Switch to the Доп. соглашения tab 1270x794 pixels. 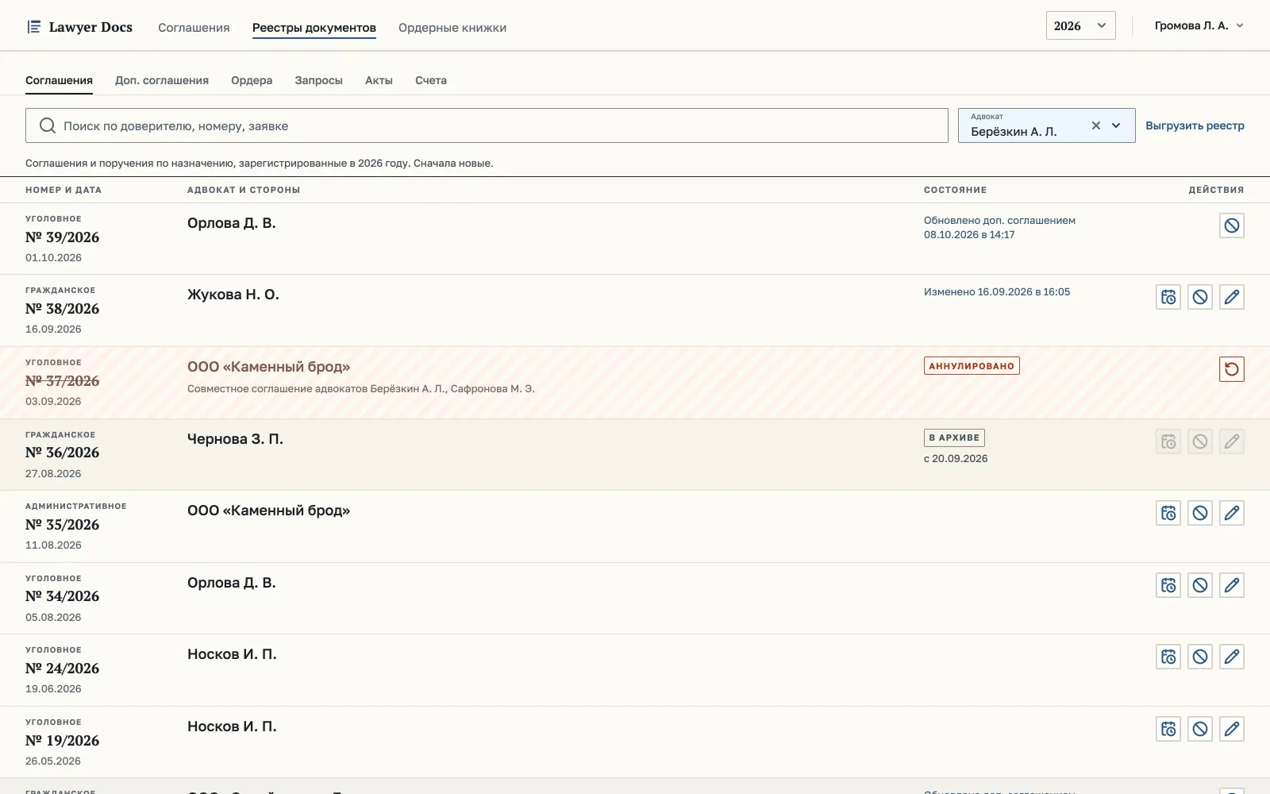pyautogui.click(x=162, y=80)
